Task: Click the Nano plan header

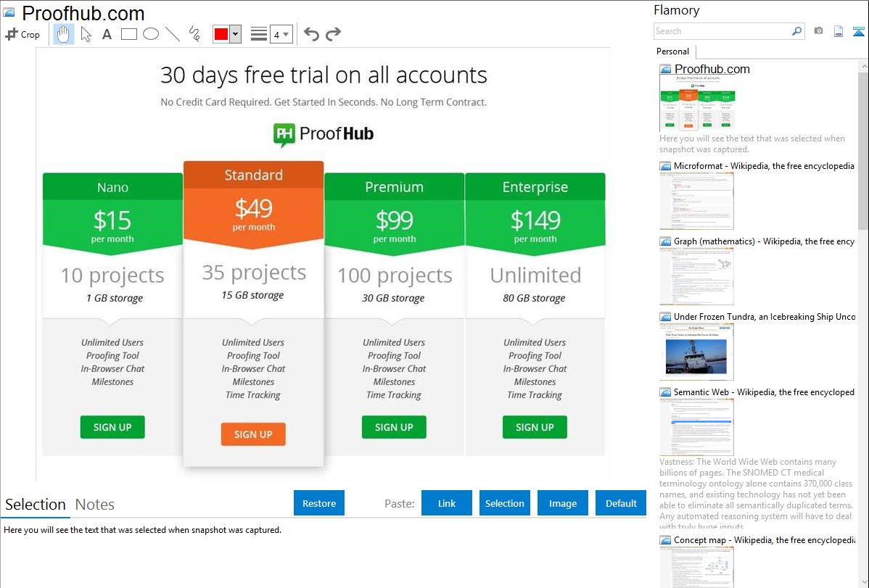Action: coord(112,187)
